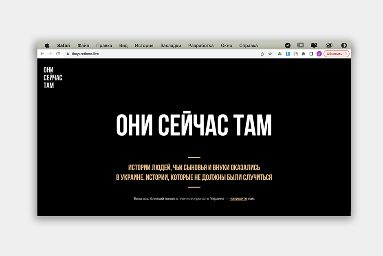This screenshot has width=383, height=256.
Task: Open the Правка menu
Action: point(104,45)
